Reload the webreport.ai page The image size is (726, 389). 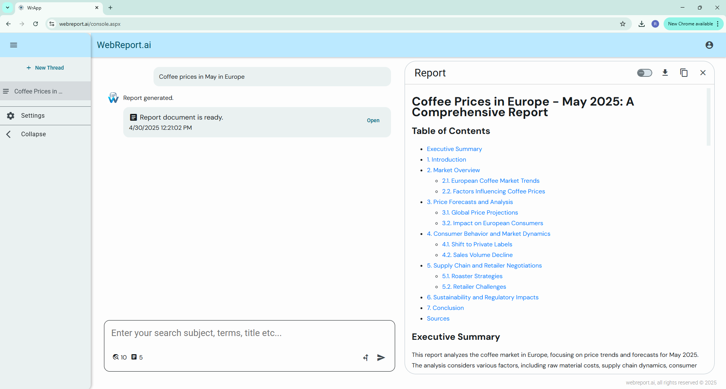(x=36, y=24)
